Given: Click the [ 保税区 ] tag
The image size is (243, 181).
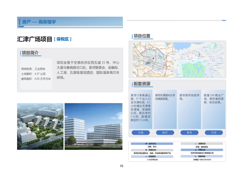Looking at the screenshot, I should tap(63, 39).
